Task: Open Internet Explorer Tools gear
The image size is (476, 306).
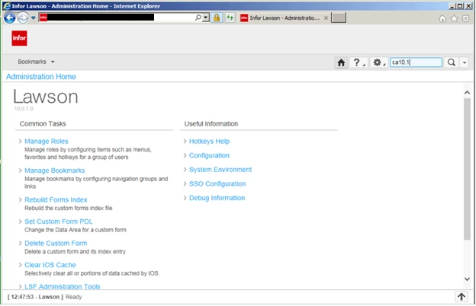Action: click(x=465, y=19)
